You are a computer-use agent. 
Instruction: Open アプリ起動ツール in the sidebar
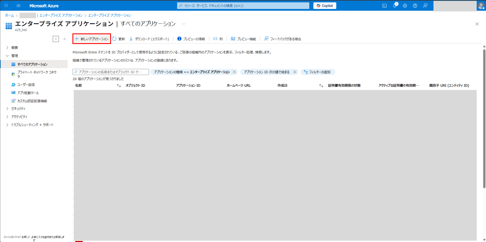[x=28, y=93]
